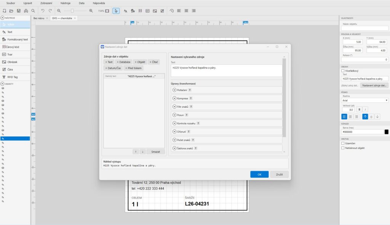Screen dimensions: 390x225
Task: Click the Open file folder icon
Action: pos(11,11)
